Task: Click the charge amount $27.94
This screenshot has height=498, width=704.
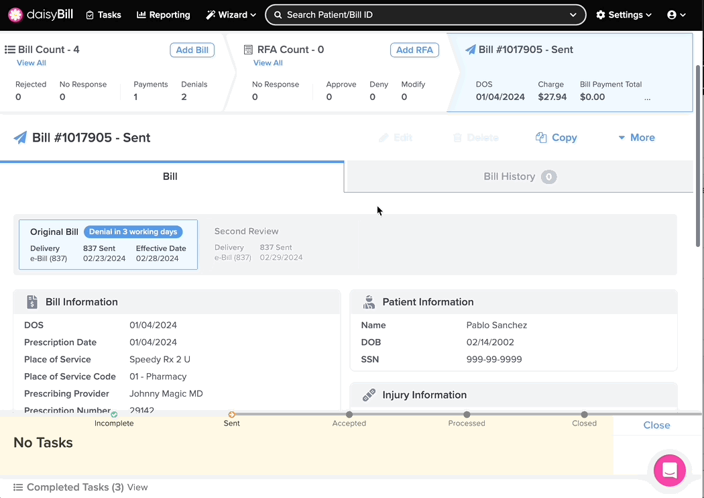Action: (x=552, y=97)
